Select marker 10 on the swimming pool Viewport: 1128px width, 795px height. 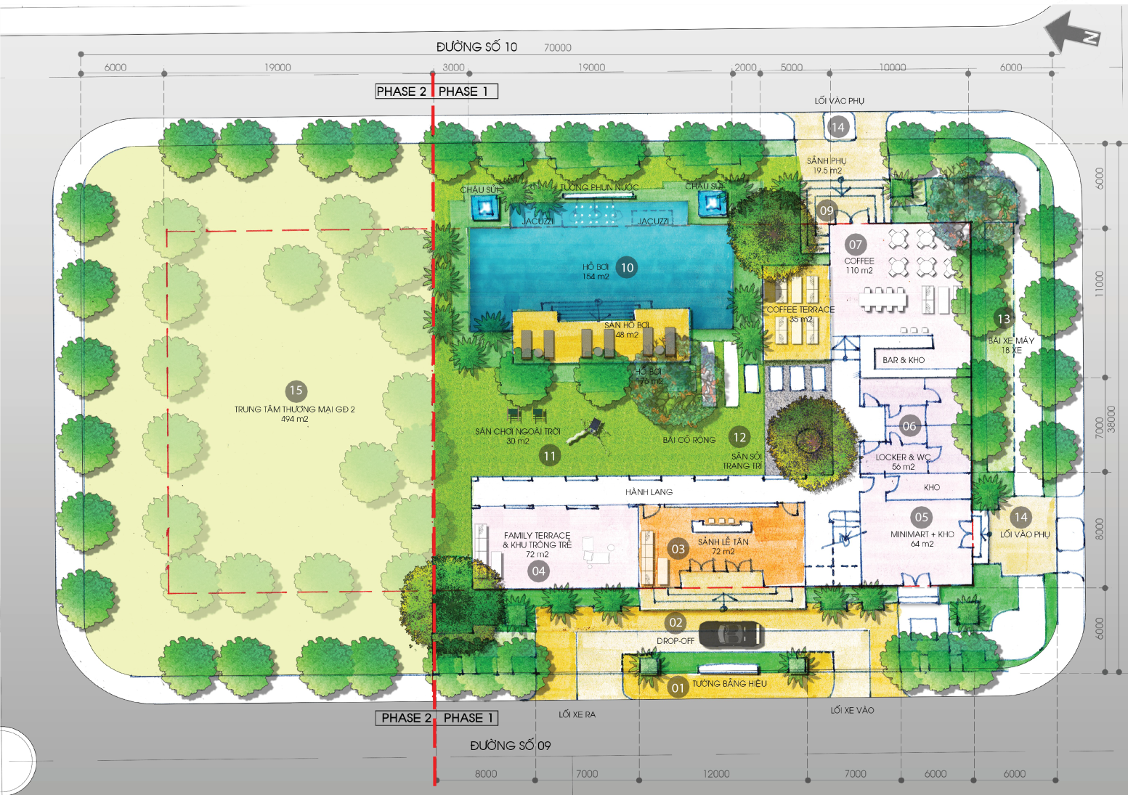(x=626, y=267)
